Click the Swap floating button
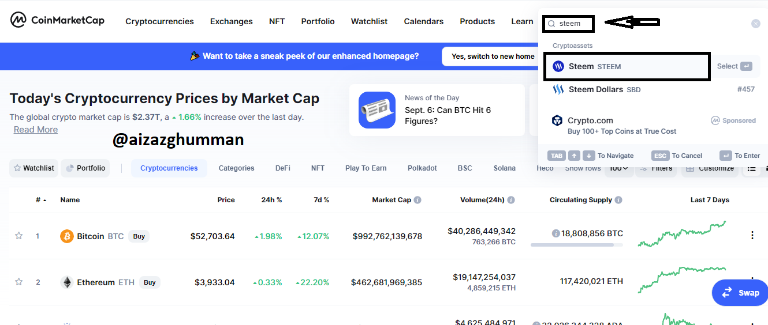The height and width of the screenshot is (325, 768). point(740,293)
